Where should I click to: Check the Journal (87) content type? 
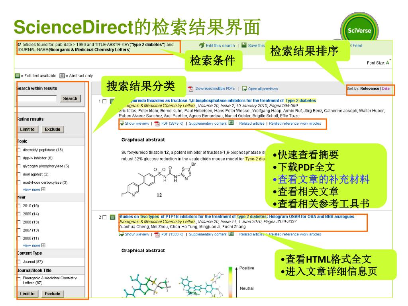pos(19,261)
